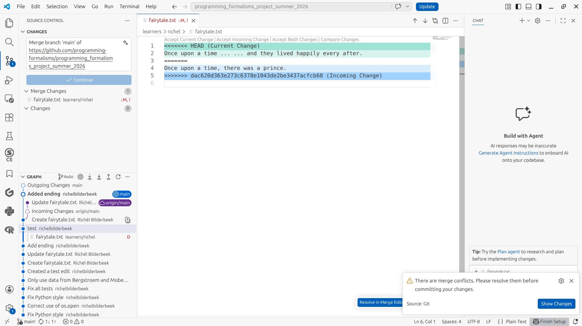Viewport: 582px width, 326px height.
Task: Open the Testing flask icon
Action: point(9,136)
